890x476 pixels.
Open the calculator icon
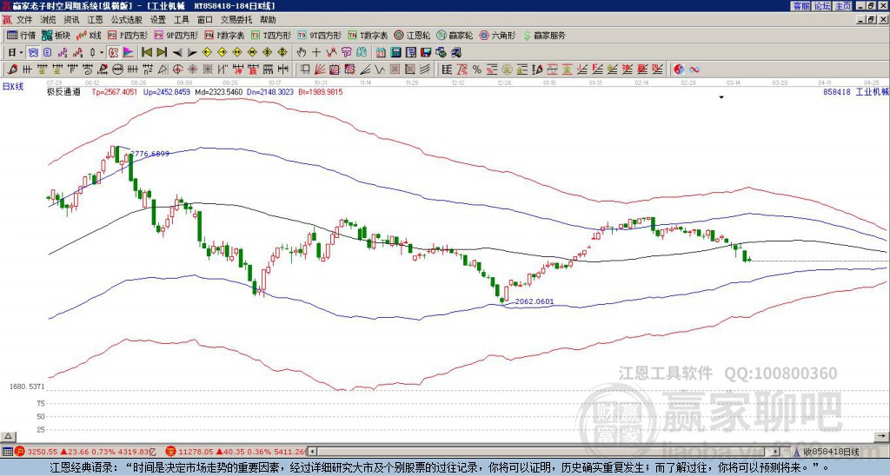point(395,53)
